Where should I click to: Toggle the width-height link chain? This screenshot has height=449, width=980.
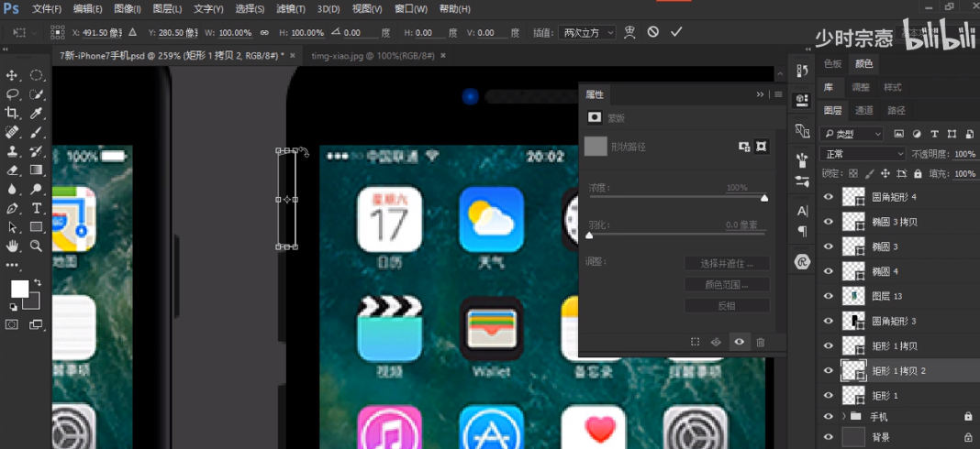[x=264, y=32]
